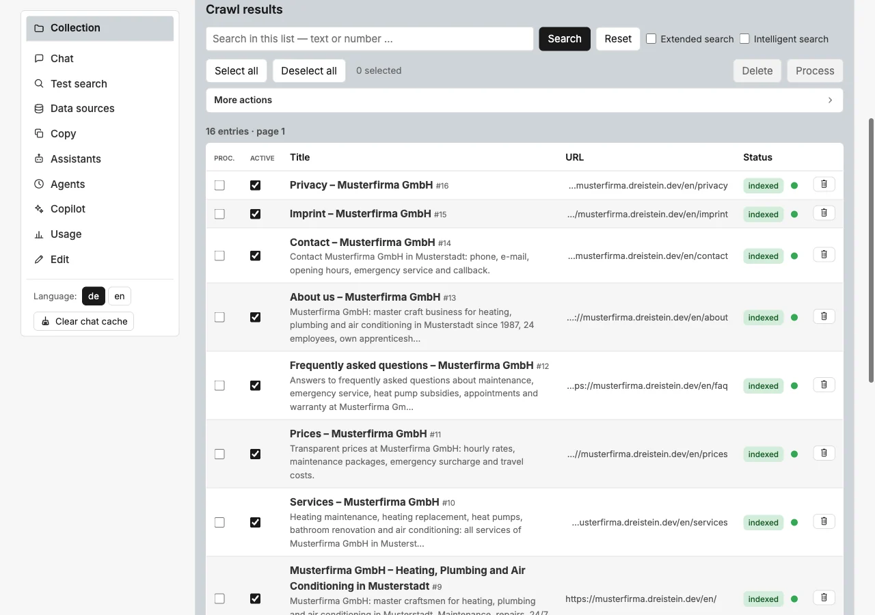Click the Copilot sparkle icon
Image resolution: width=875 pixels, height=615 pixels.
pos(39,209)
